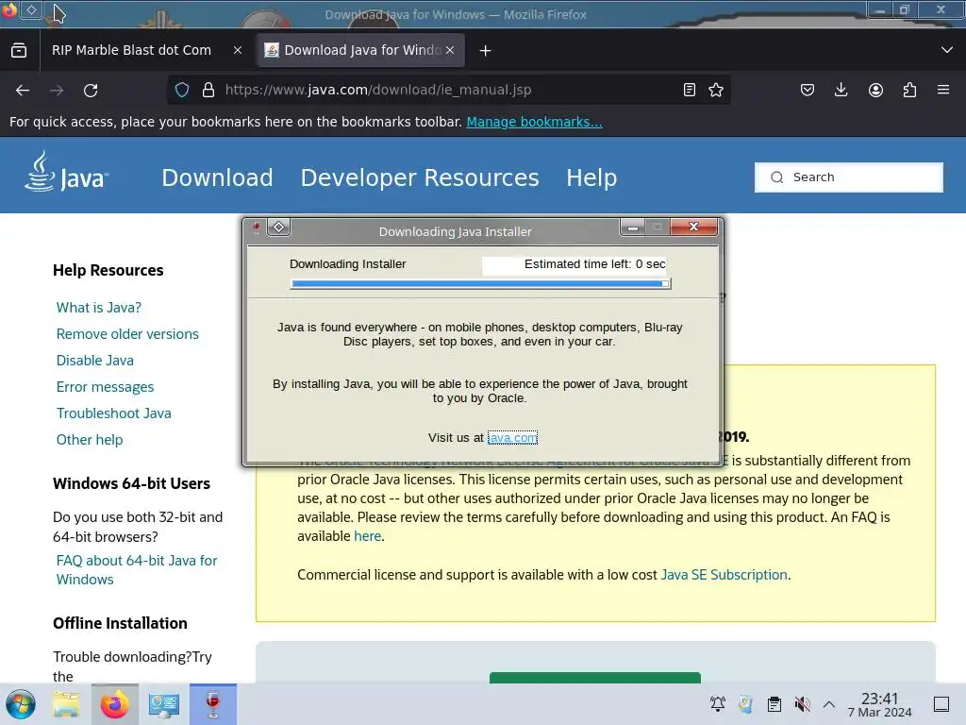
Task: Open the license FAQ 'here' link
Action: coord(368,536)
